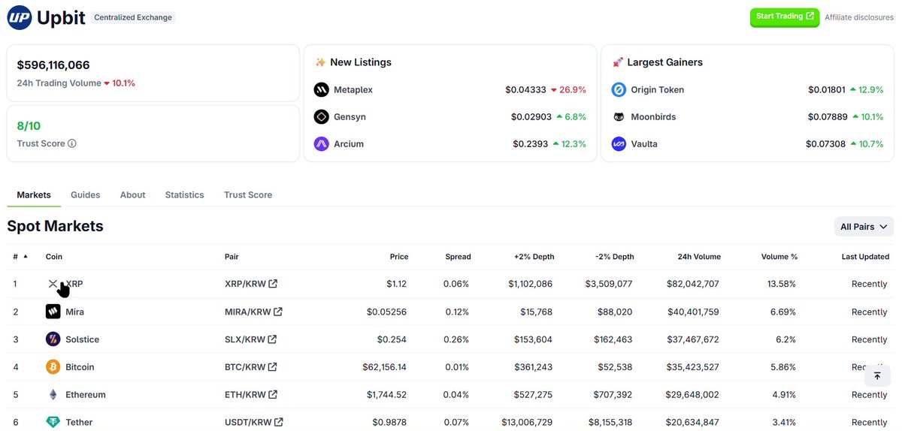
Task: Open BTC/KRW external link icon
Action: (x=273, y=367)
